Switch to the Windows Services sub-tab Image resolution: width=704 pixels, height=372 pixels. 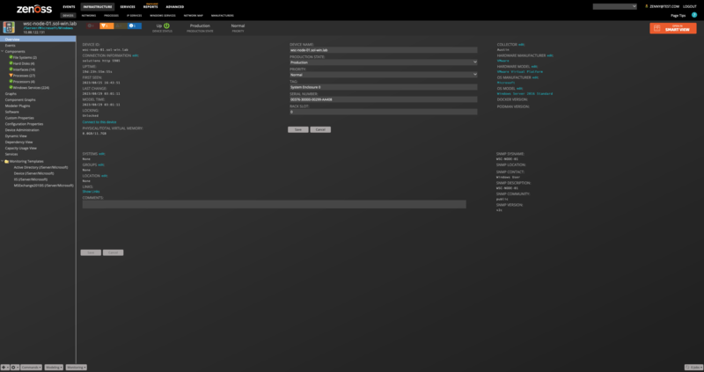pyautogui.click(x=163, y=15)
